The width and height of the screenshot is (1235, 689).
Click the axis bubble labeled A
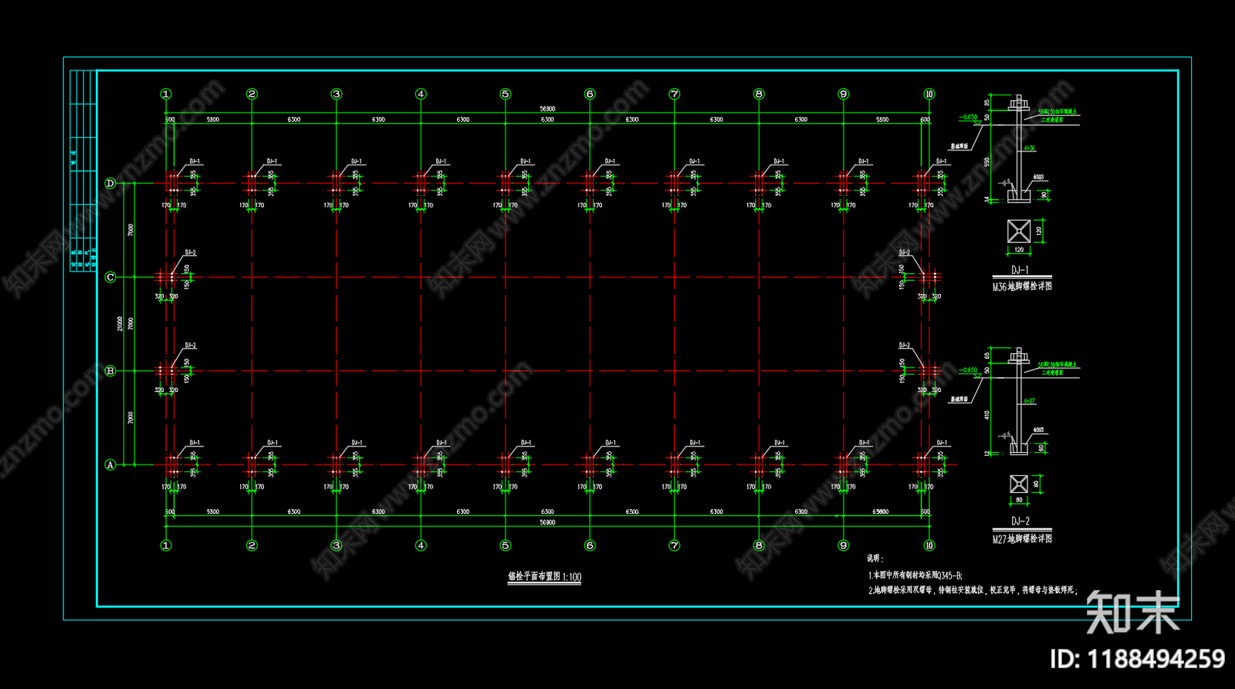pyautogui.click(x=110, y=464)
